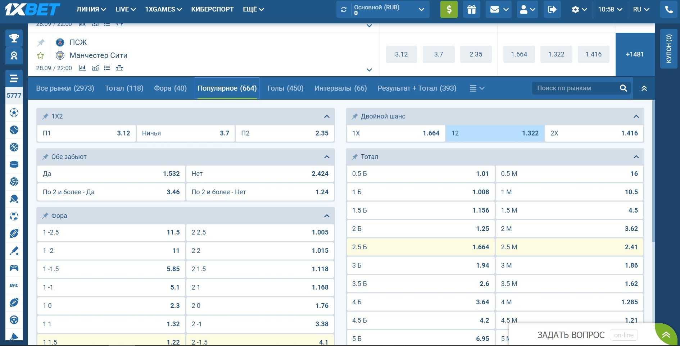The image size is (680, 346).
Task: Click the phone callback icon
Action: [x=668, y=9]
